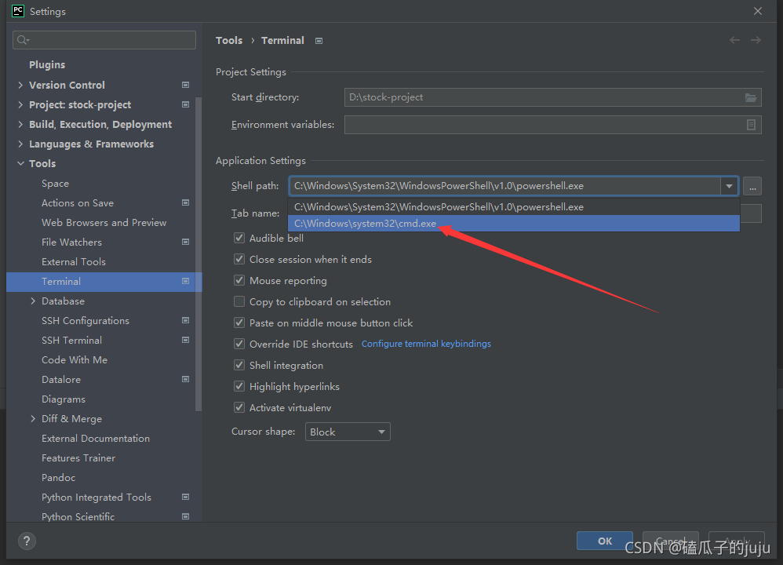Open the Cursor shape Block dropdown
This screenshot has height=565, width=783.
(x=348, y=432)
